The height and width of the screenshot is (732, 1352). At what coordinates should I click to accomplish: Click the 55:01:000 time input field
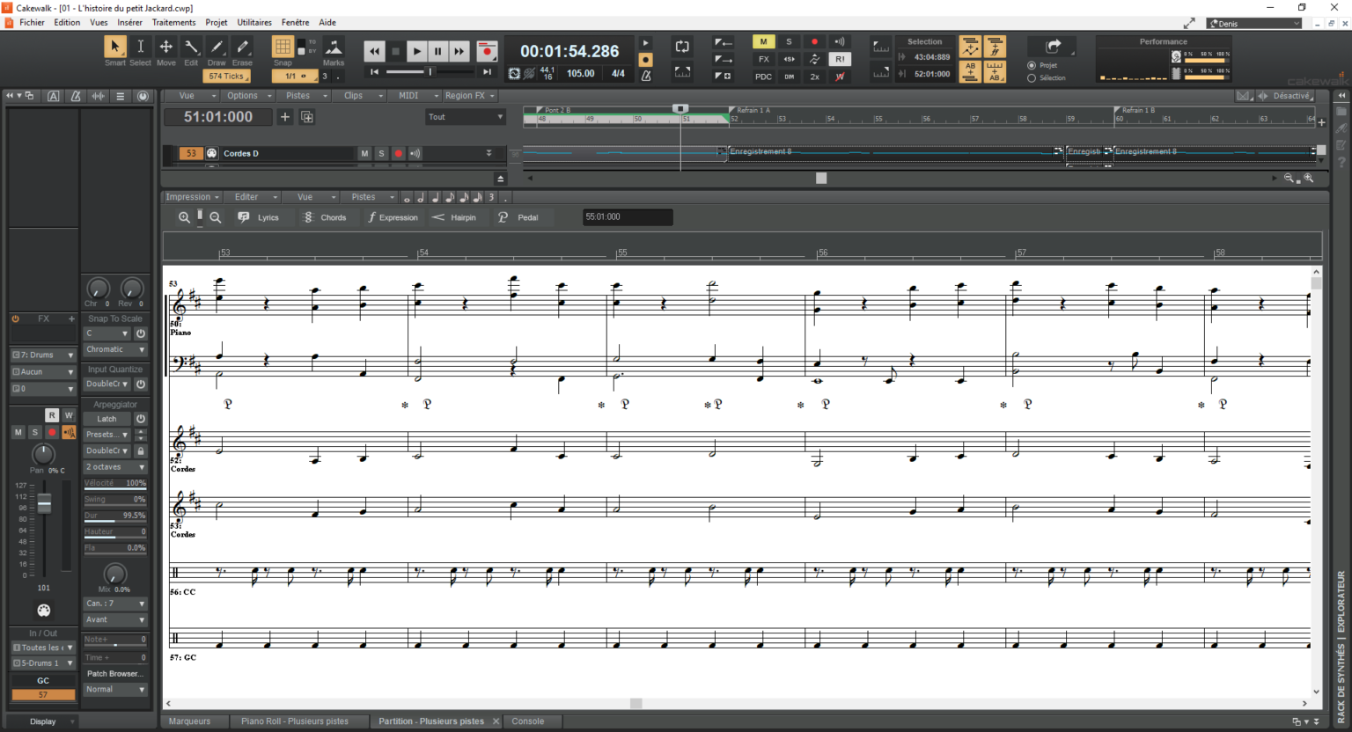[x=627, y=217]
